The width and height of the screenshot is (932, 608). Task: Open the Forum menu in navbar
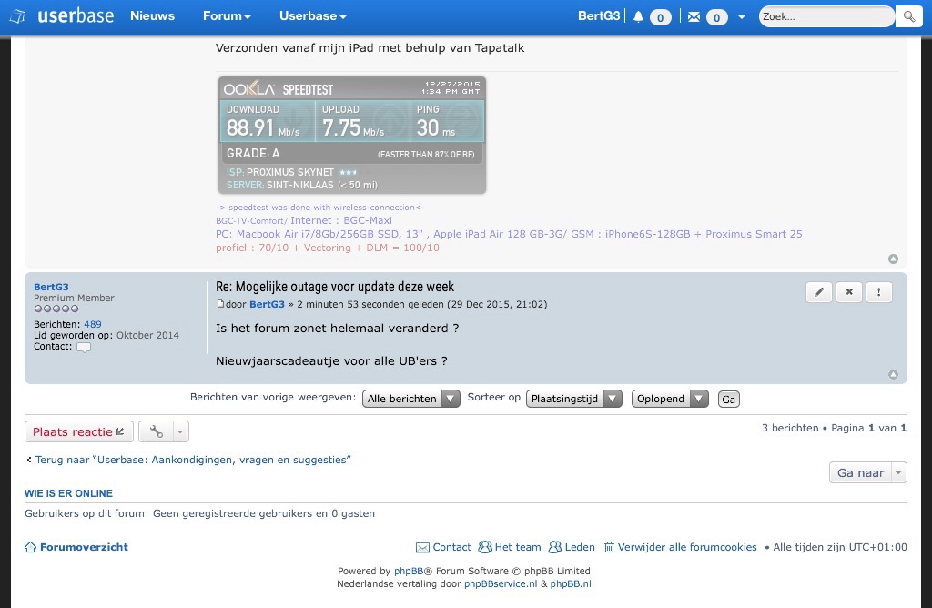[227, 16]
